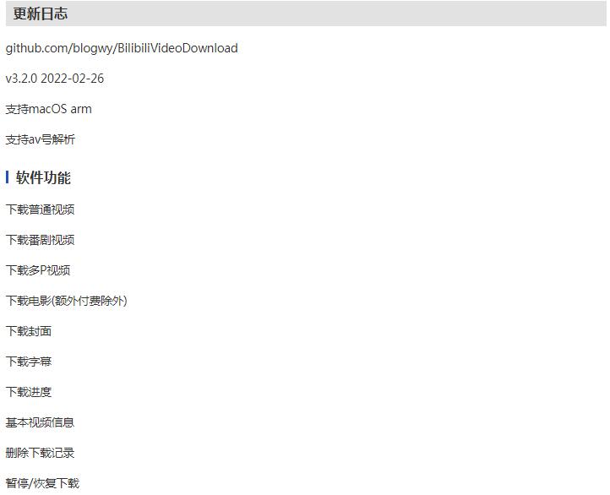Screen dimensions: 610x495
Task: Click the blue bar beside 软件功能
Action: coord(8,177)
